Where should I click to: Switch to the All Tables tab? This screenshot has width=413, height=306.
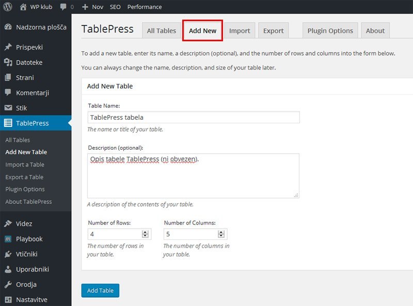(x=161, y=30)
